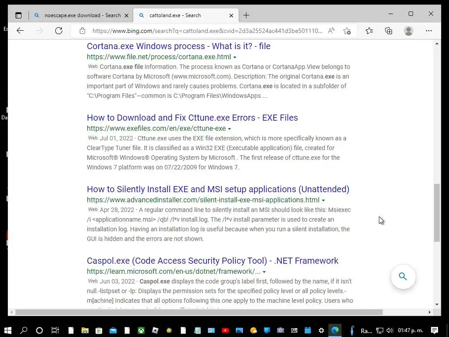Click the file.net cortana.exe URL text

159,57
